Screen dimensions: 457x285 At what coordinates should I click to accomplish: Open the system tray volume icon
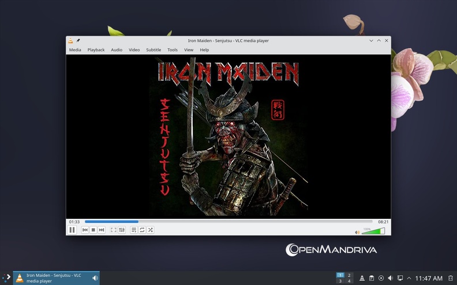click(391, 278)
